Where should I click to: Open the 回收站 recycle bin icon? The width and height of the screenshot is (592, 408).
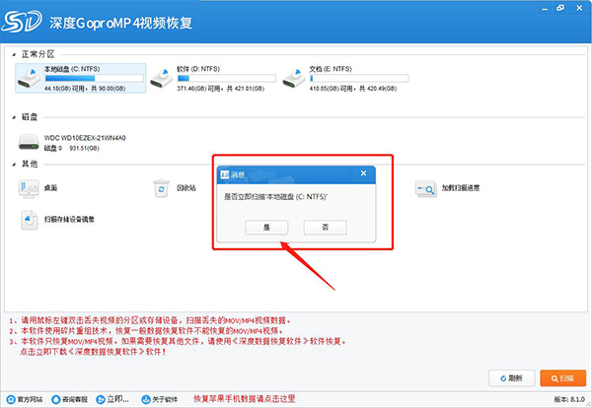point(161,188)
